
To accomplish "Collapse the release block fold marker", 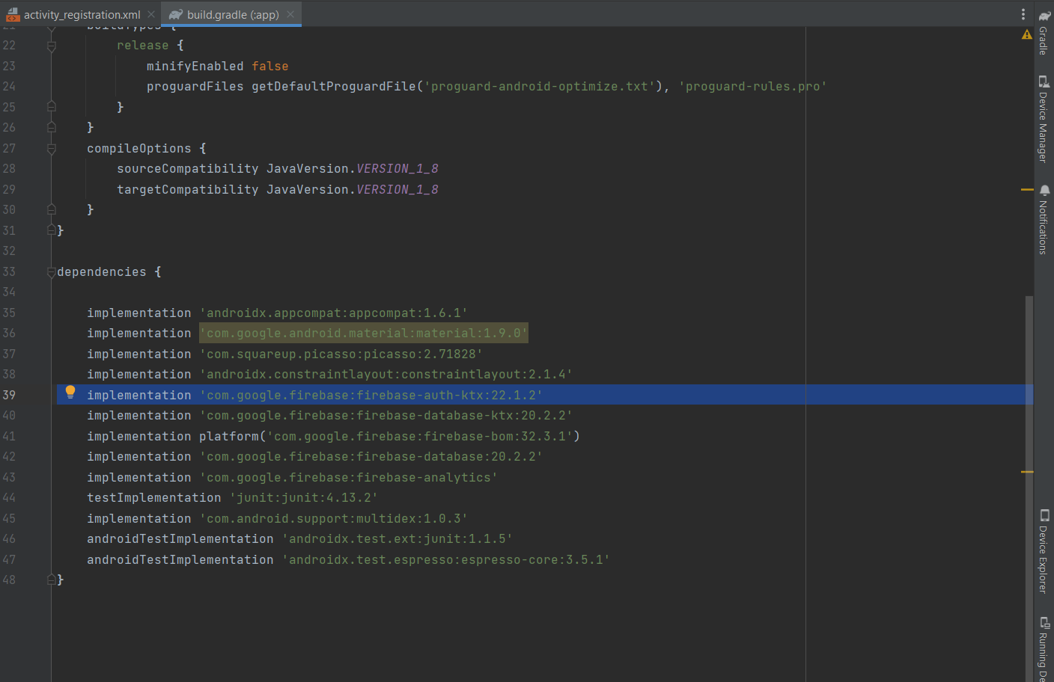I will [52, 46].
